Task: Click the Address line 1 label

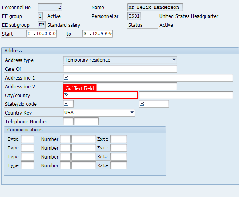Action: point(20,78)
